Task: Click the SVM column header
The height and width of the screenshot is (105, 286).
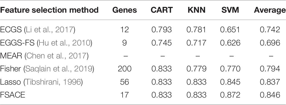Action: [230, 10]
